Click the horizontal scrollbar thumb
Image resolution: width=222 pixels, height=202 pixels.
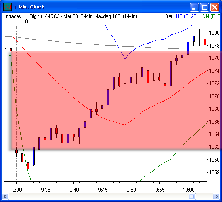(x=192, y=196)
